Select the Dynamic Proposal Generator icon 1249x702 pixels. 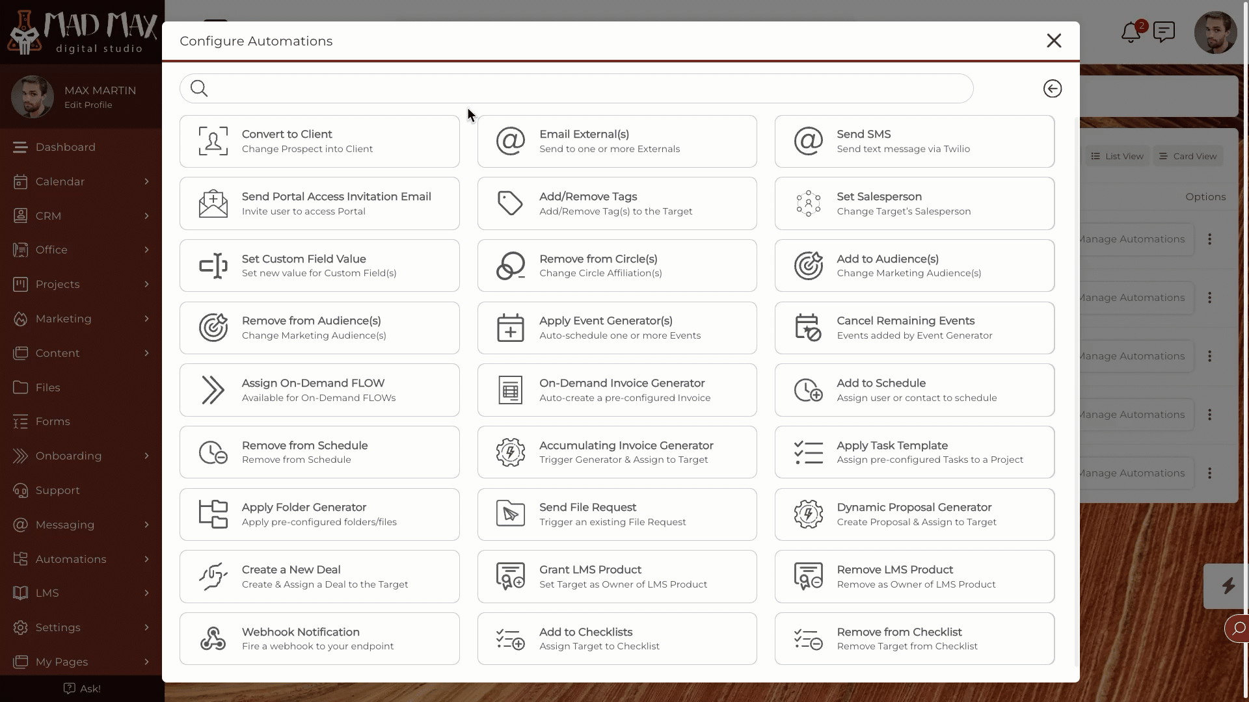(x=807, y=513)
